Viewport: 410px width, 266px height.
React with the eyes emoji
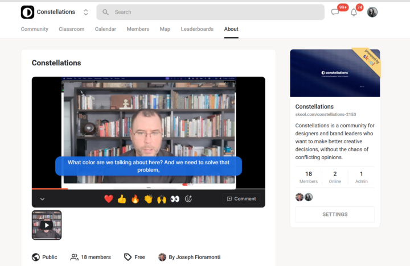point(175,199)
